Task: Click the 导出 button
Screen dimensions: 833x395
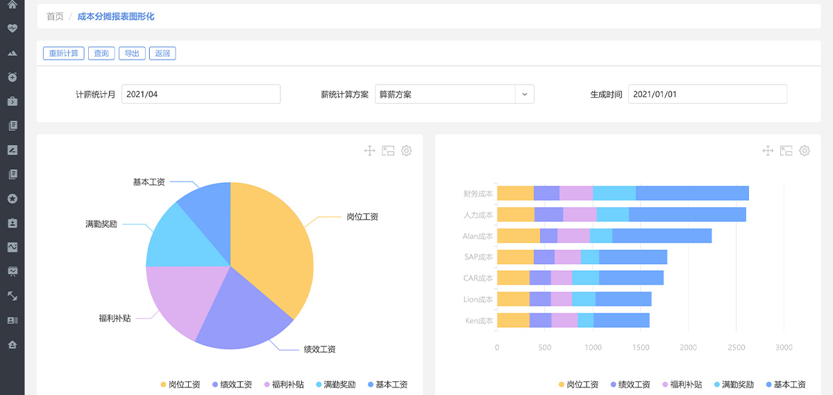Action: point(132,53)
